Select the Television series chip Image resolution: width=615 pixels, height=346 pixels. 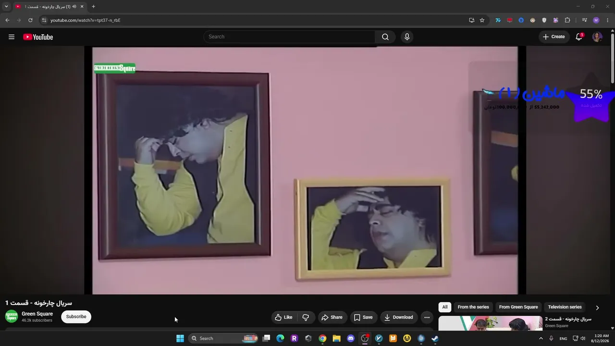[x=565, y=307]
